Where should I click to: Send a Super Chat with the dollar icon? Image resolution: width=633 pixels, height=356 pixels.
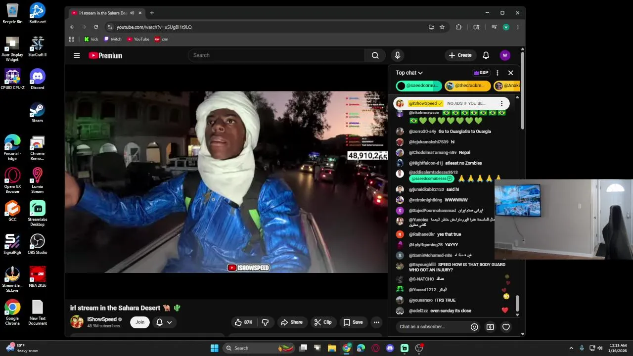coord(490,327)
